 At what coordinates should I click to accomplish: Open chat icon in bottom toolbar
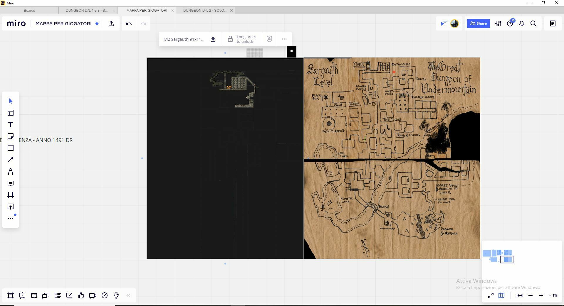(x=46, y=295)
